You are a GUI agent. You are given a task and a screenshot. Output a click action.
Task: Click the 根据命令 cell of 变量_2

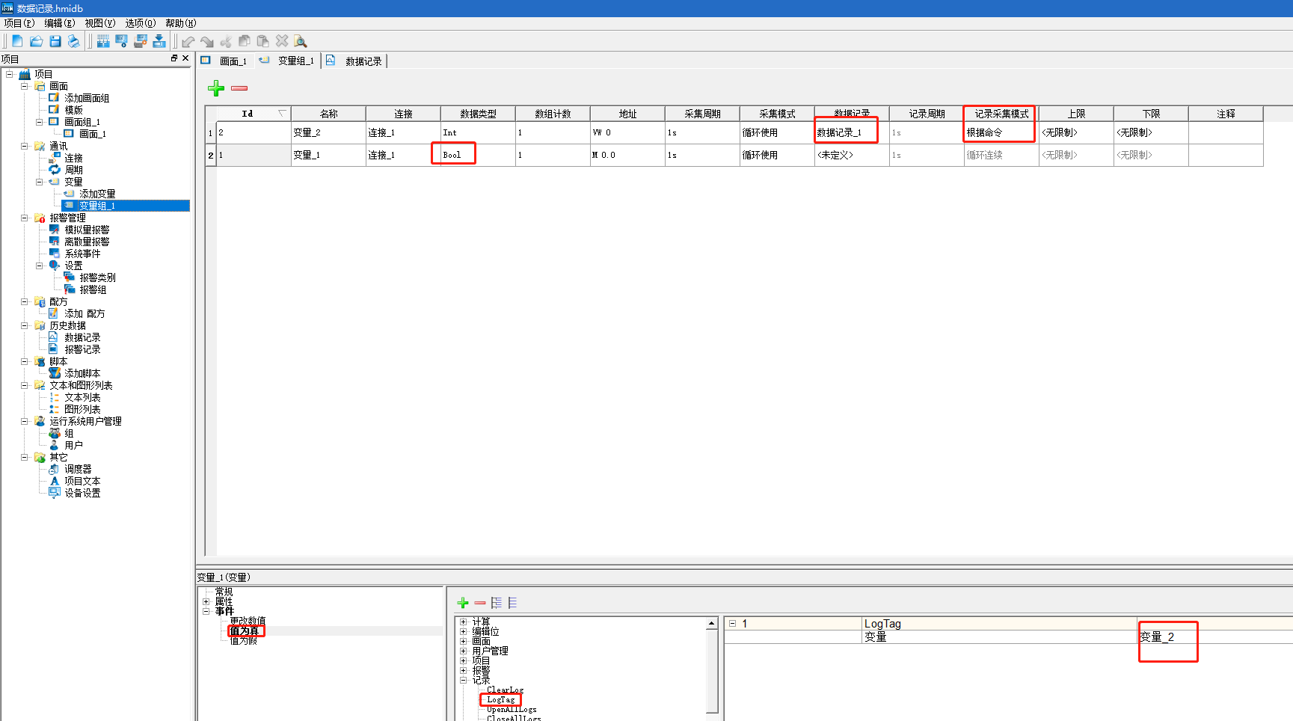pyautogui.click(x=1001, y=132)
